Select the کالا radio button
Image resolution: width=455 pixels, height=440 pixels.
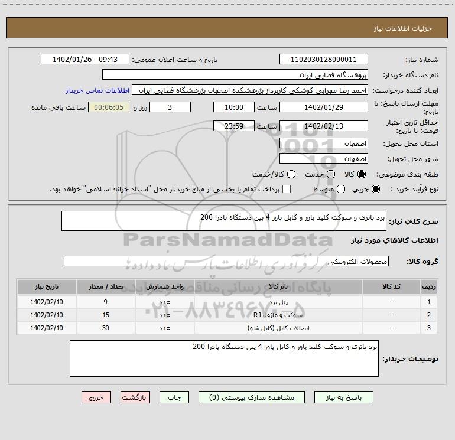(x=362, y=174)
